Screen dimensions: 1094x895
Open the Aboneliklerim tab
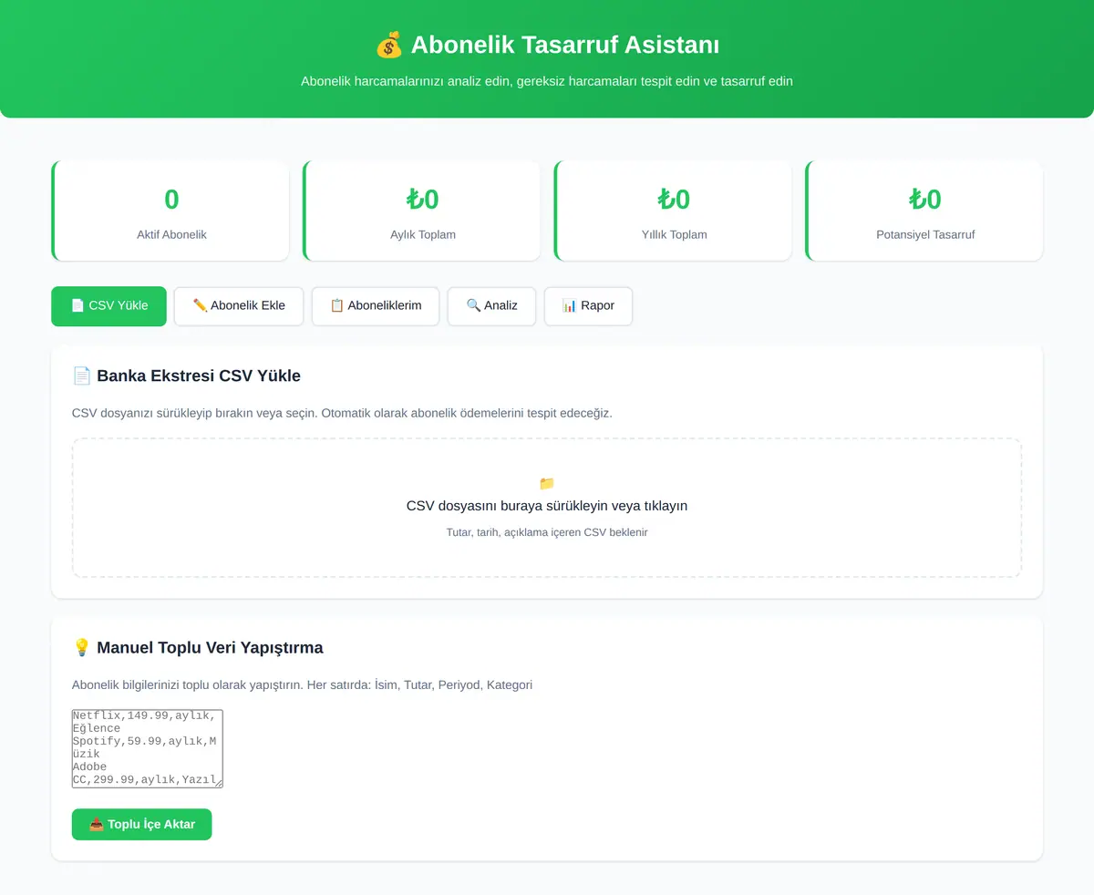click(x=376, y=306)
